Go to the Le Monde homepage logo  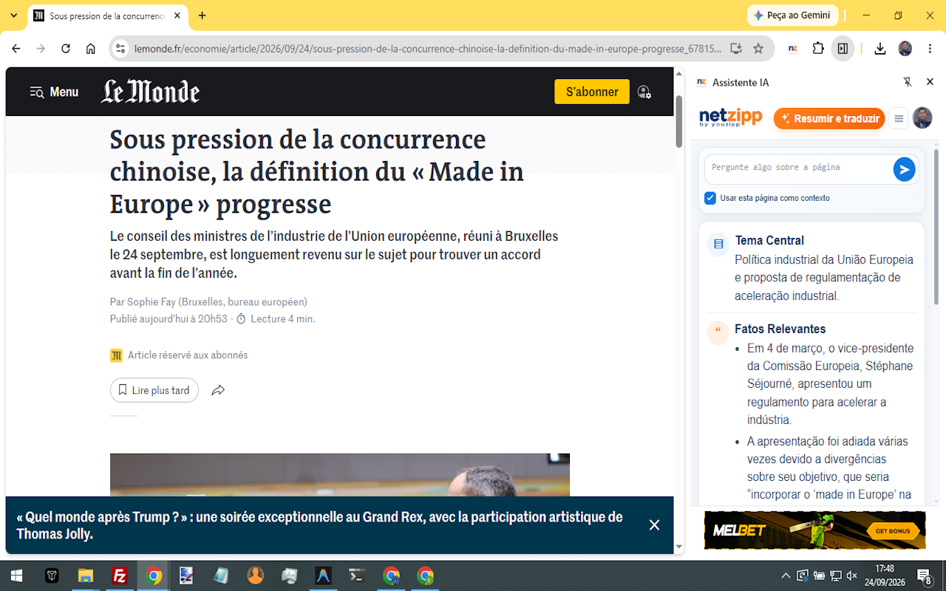coord(151,92)
